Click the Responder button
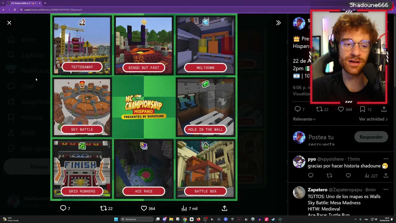The image size is (396, 223). coord(371,137)
